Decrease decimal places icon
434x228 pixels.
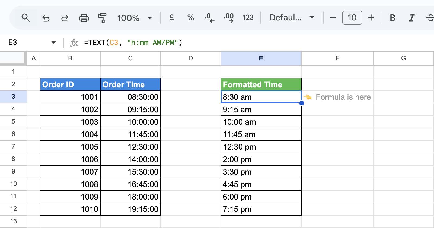pyautogui.click(x=209, y=18)
